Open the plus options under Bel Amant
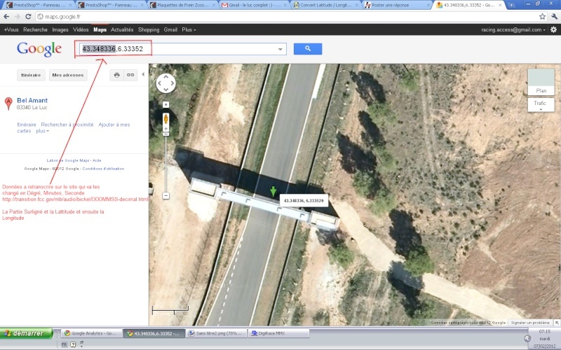Viewport: 561px width, 350px height. click(x=42, y=131)
